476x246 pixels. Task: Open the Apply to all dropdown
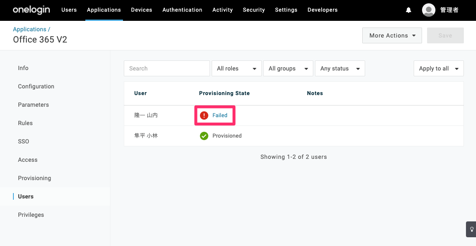[x=439, y=68]
